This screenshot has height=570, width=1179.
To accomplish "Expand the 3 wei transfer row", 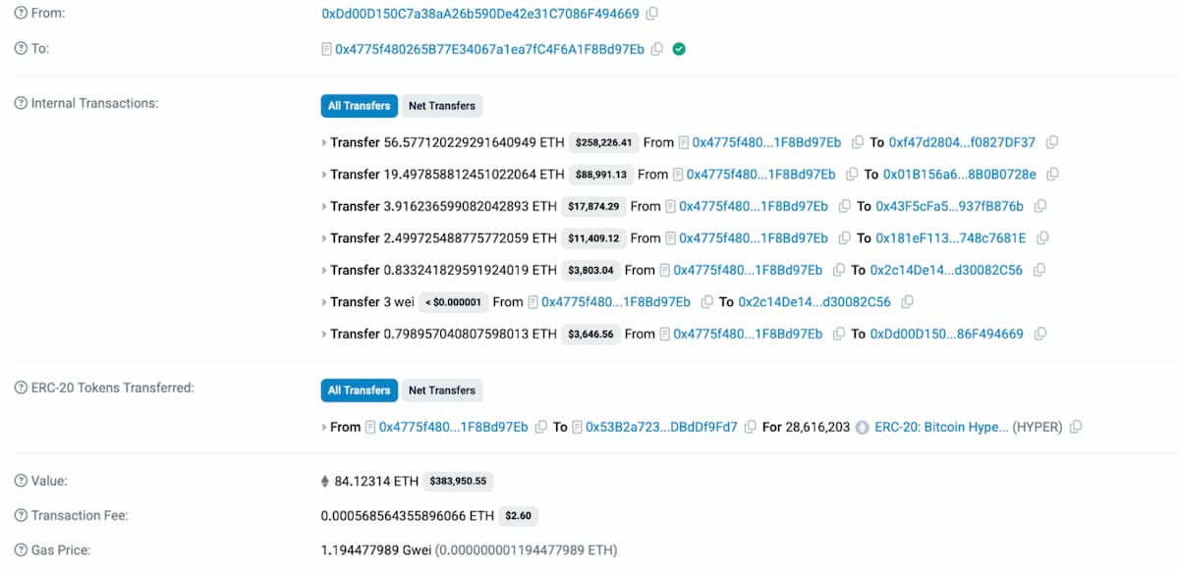I will pos(324,302).
